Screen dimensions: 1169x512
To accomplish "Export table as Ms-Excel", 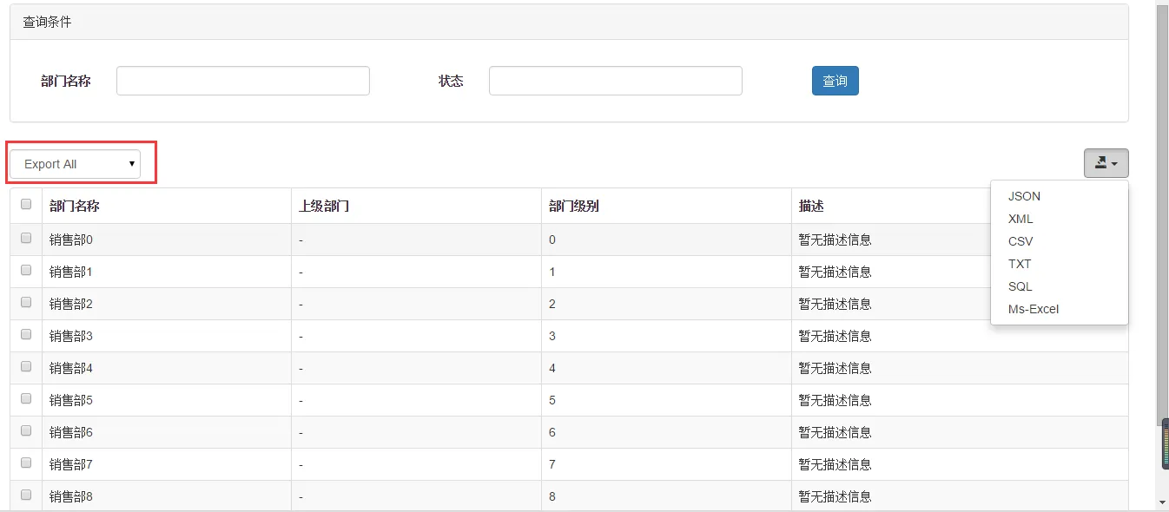I will tap(1034, 309).
